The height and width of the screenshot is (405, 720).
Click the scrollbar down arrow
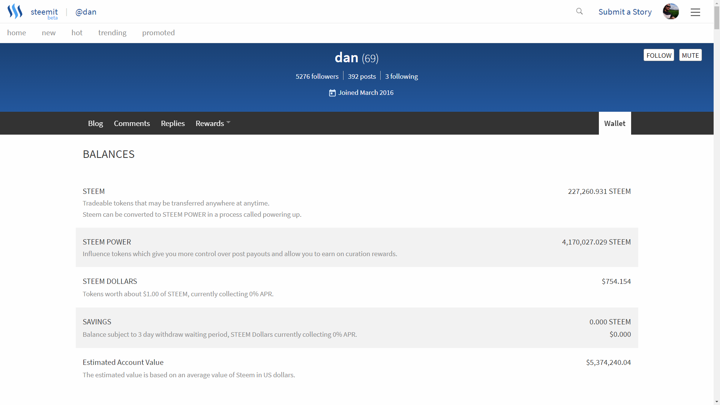(717, 402)
